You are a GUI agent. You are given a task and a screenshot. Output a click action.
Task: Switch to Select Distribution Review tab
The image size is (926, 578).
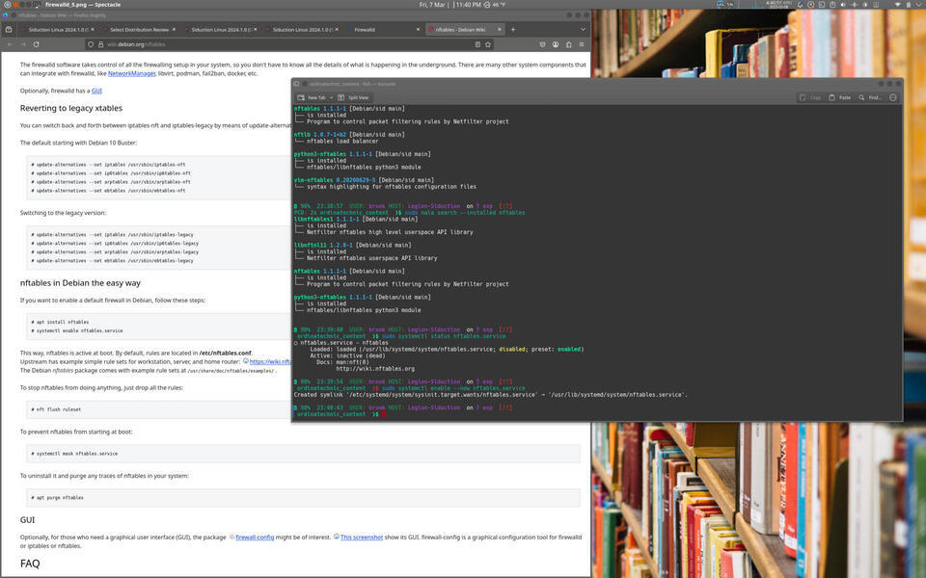coord(139,30)
